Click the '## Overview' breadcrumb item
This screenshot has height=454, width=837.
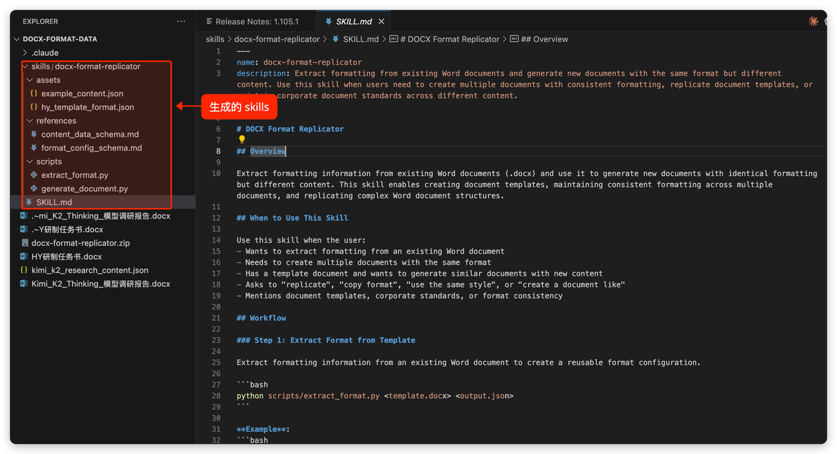pyautogui.click(x=550, y=39)
